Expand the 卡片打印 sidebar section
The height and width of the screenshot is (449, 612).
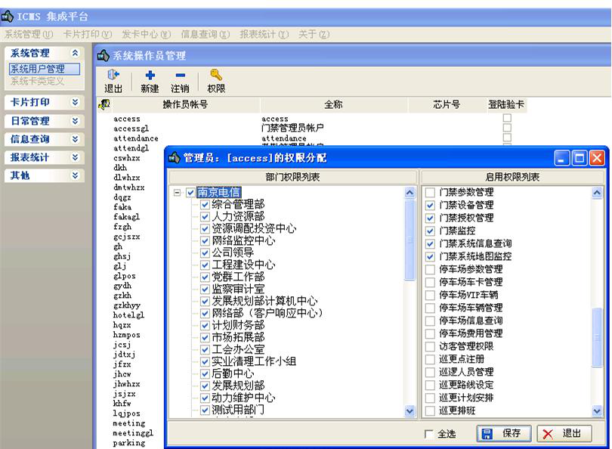point(74,102)
